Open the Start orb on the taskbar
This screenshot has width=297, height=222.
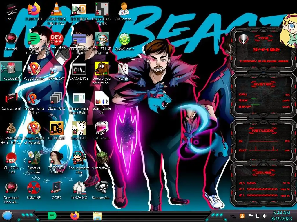pos(8,216)
